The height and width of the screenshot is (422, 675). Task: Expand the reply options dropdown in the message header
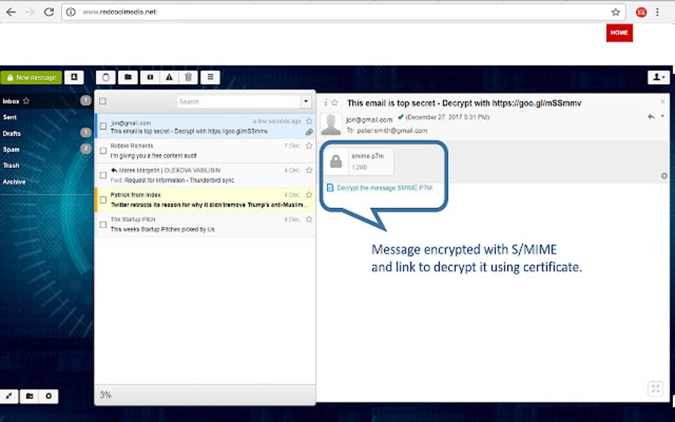coord(663,115)
